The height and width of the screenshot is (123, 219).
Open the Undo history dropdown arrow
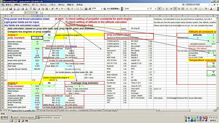pos(59,9)
